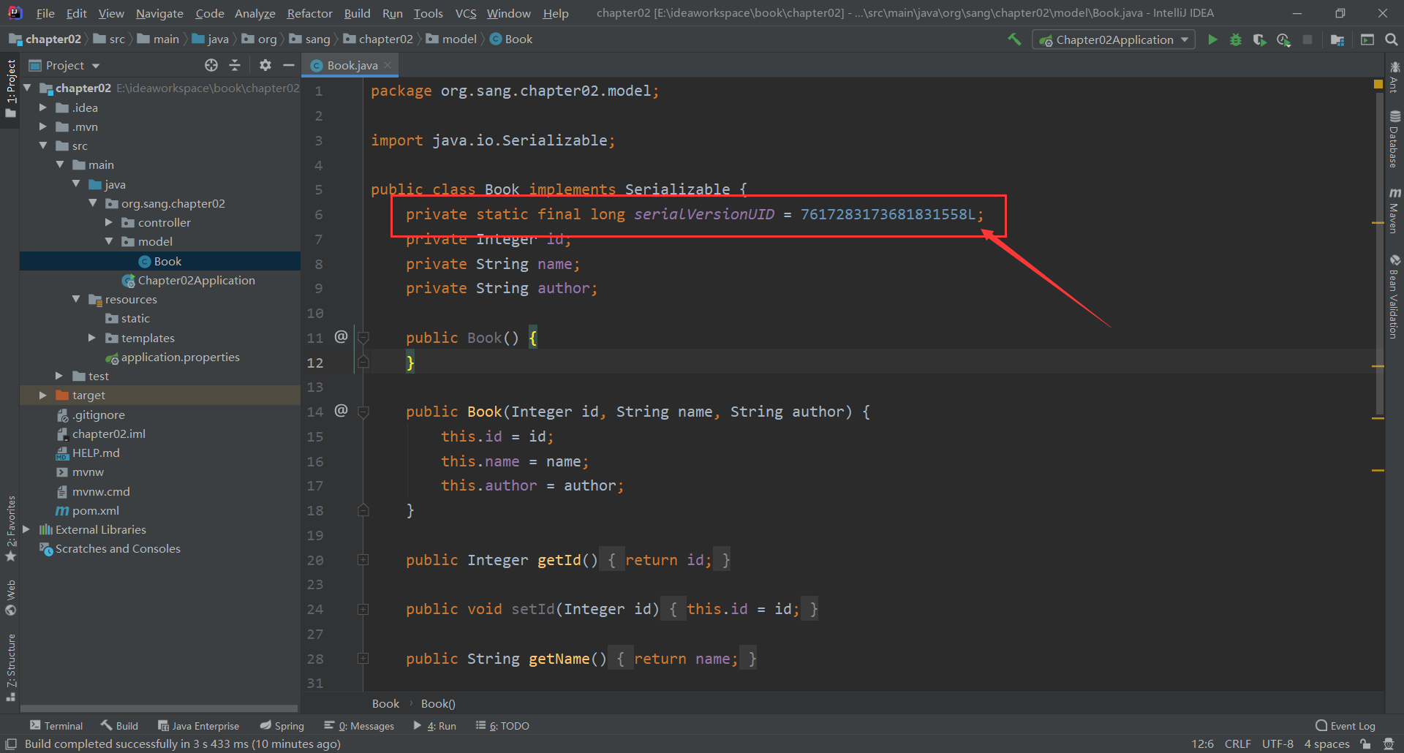Expand the controller package
The width and height of the screenshot is (1404, 753).
coord(109,222)
